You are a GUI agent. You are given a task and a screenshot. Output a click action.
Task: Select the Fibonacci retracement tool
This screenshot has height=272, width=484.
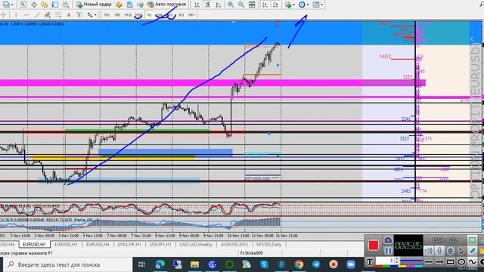[x=58, y=15]
